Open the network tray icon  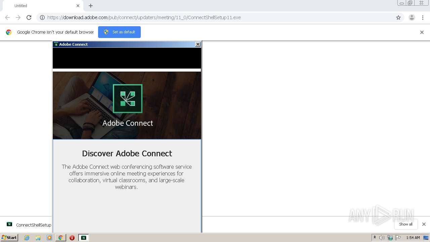390,238
